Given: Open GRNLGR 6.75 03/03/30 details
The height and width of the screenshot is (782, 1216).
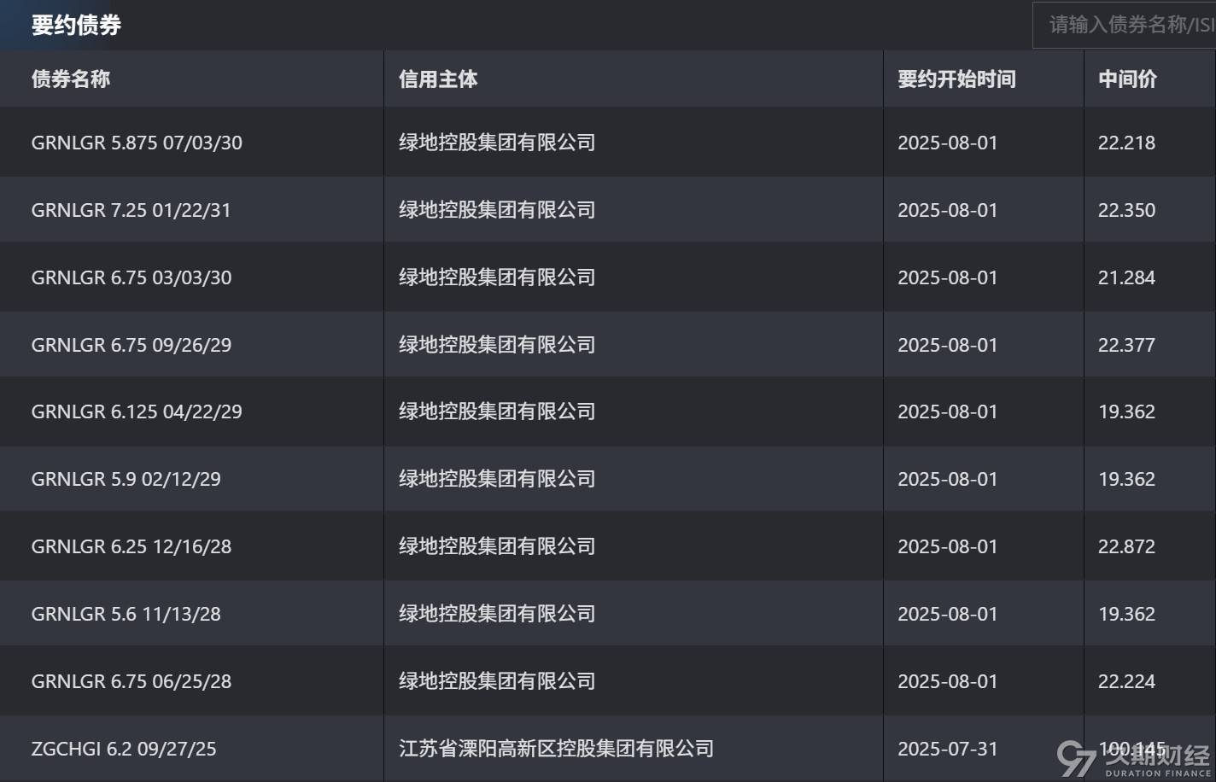Looking at the screenshot, I should (132, 277).
